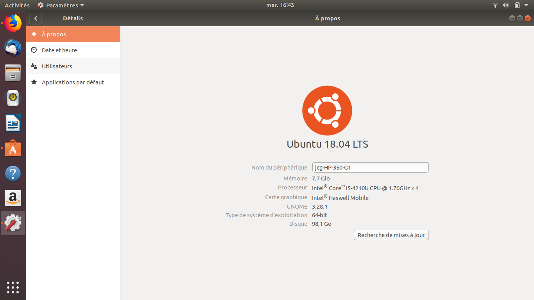Open Firefox from the dock
Screen dimensions: 534x300
pos(13,23)
